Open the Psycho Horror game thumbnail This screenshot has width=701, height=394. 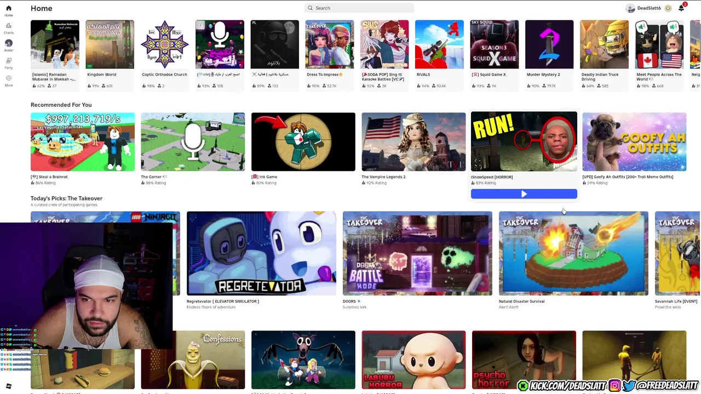pos(524,360)
